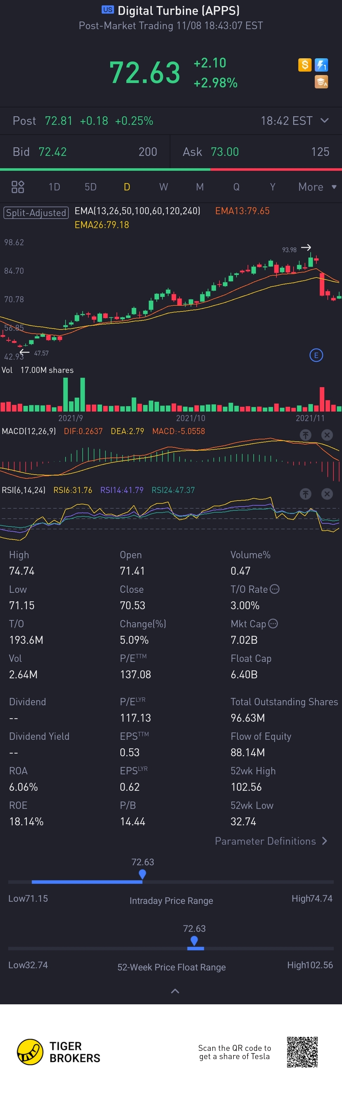Tap the 47.57 low price label
The height and width of the screenshot is (1100, 342).
point(41,353)
